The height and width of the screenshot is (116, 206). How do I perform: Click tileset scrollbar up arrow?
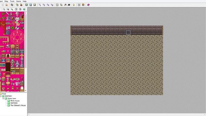[25, 13]
